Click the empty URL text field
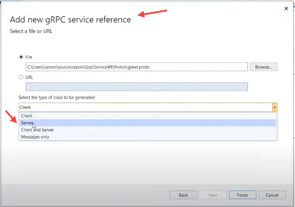The image size is (295, 207). pyautogui.click(x=137, y=87)
